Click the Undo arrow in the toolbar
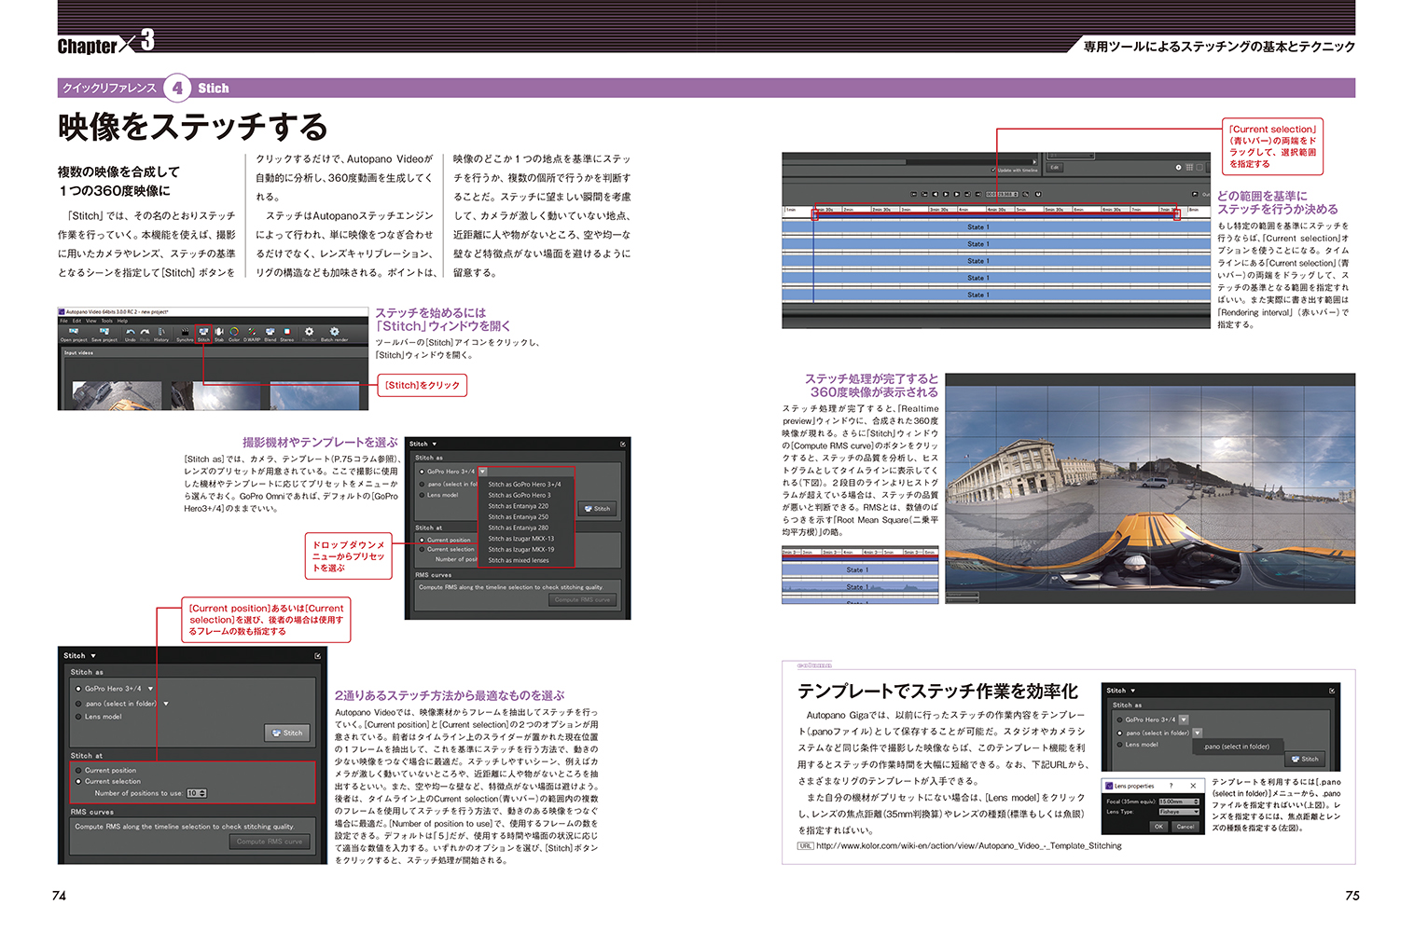 coord(131,333)
